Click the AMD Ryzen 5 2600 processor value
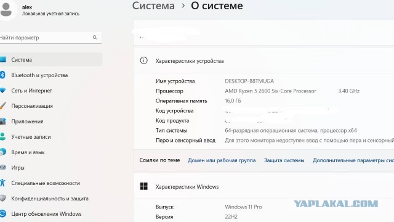The width and height of the screenshot is (394, 222). click(x=270, y=91)
